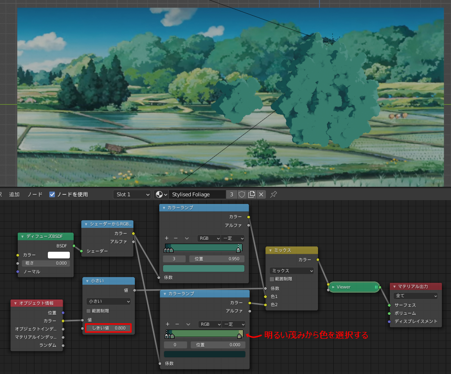Click the plus icon in upper color ramp

pyautogui.click(x=166, y=238)
